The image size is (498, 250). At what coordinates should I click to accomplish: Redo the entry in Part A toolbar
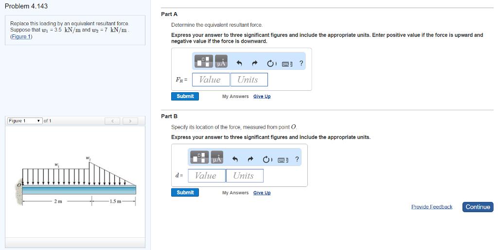[255, 64]
